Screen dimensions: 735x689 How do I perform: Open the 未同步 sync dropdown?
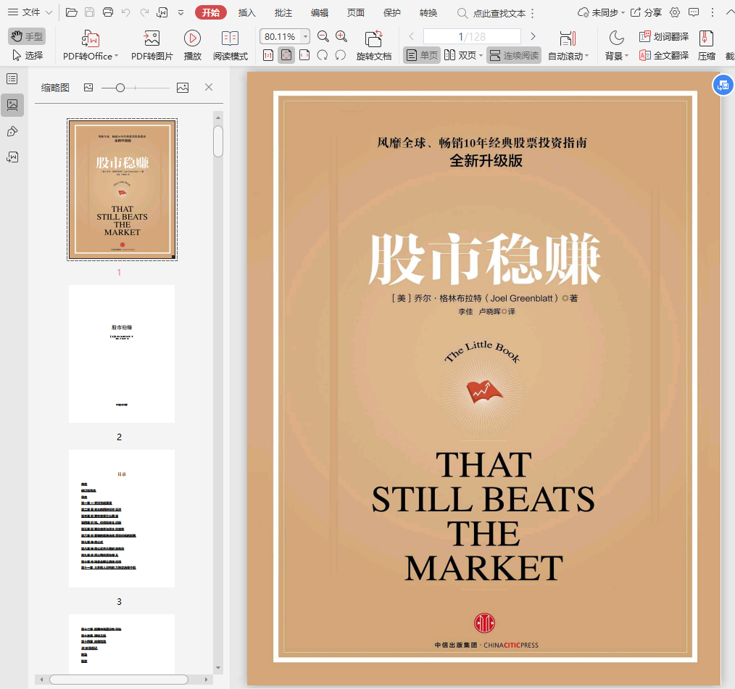click(x=602, y=12)
